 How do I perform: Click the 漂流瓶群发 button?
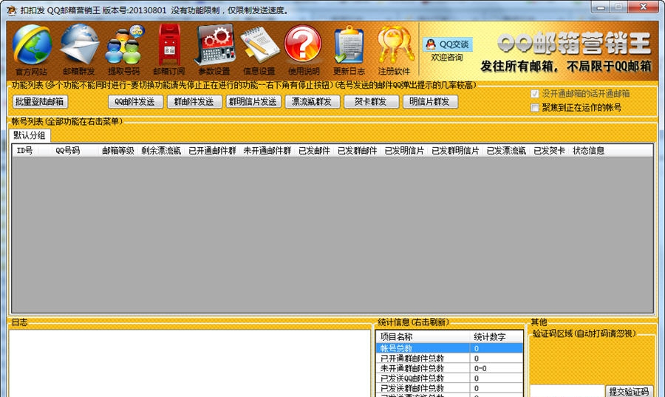click(312, 102)
